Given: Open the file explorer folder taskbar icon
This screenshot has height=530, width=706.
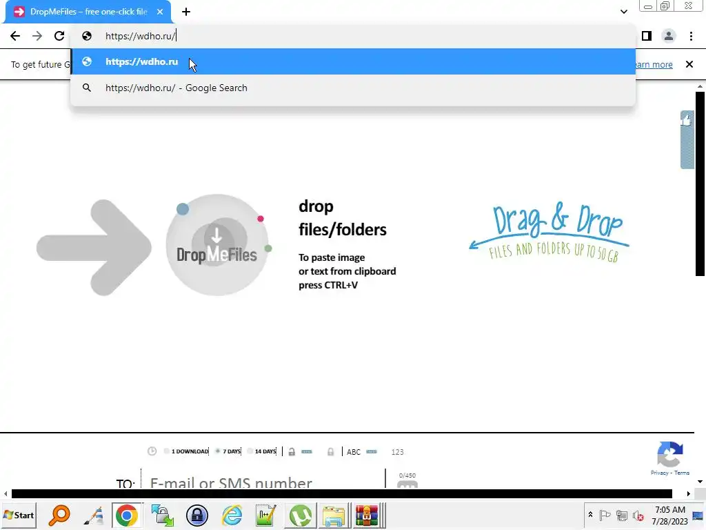Looking at the screenshot, I should coord(334,515).
